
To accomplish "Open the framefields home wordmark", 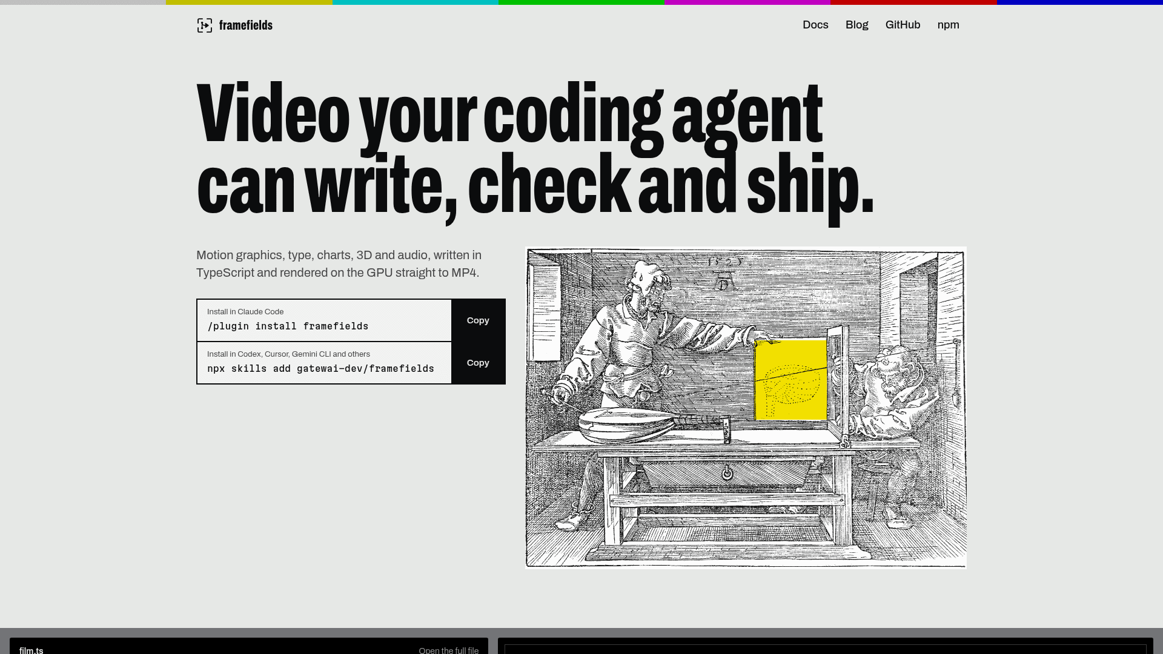I will pos(245,25).
